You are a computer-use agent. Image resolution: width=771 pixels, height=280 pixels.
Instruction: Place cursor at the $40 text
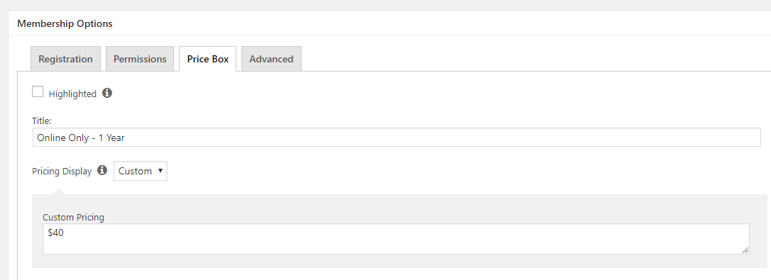(x=55, y=233)
